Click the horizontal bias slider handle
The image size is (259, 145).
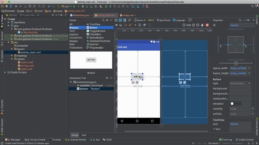click(x=236, y=63)
